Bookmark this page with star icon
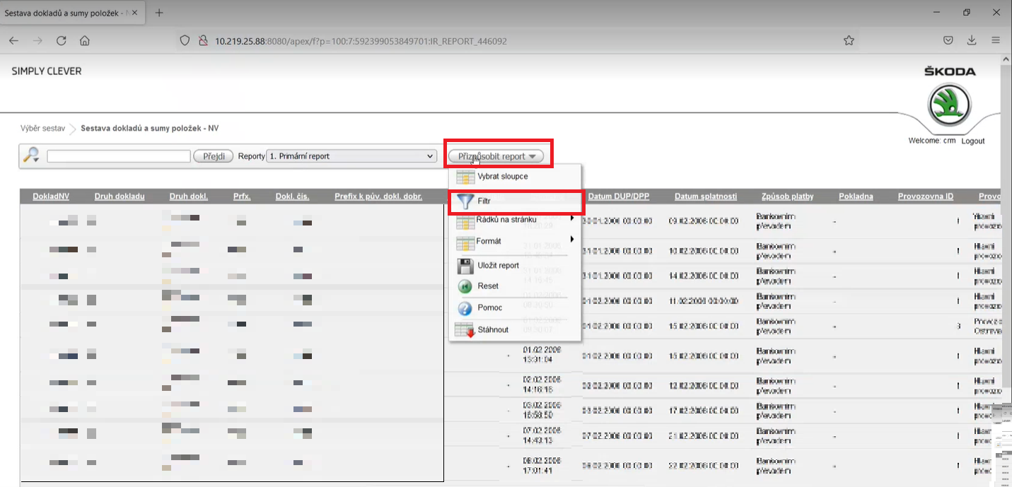 [x=849, y=41]
